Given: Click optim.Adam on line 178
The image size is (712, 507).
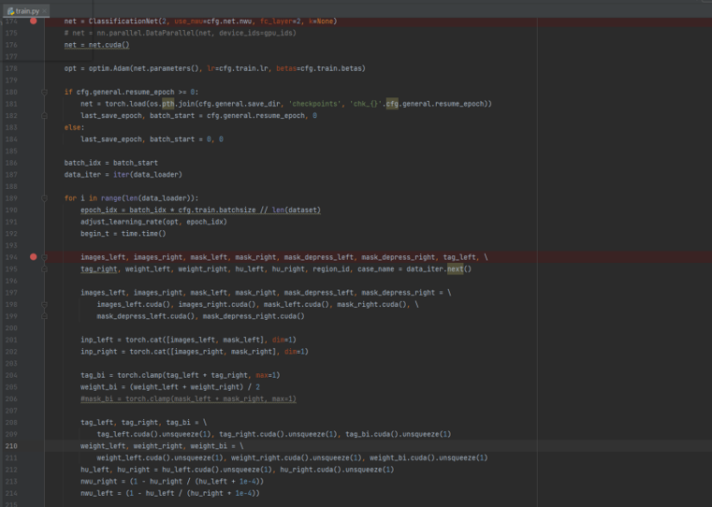Looking at the screenshot, I should pyautogui.click(x=109, y=68).
